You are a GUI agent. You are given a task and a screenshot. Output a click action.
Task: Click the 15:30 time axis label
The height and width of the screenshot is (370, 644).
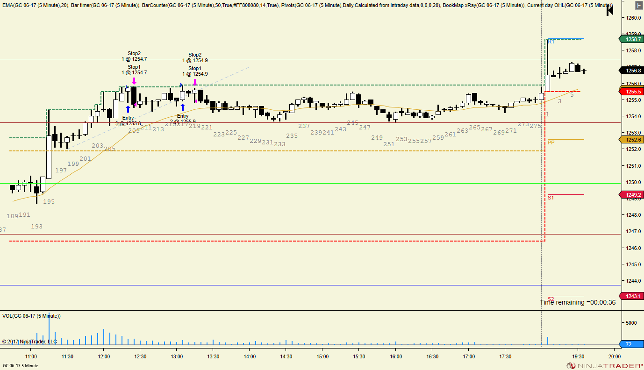(359, 356)
